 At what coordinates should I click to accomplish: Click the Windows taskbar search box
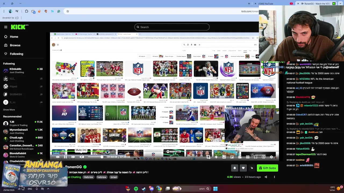(191, 189)
